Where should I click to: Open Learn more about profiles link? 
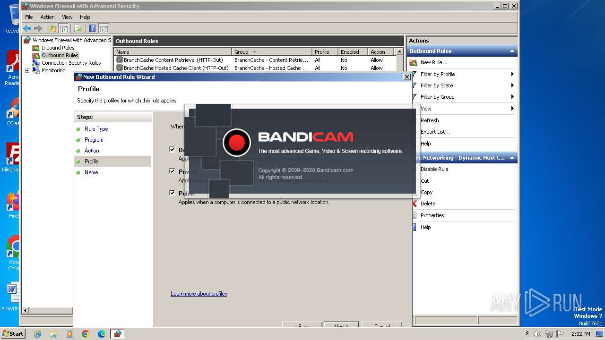199,294
